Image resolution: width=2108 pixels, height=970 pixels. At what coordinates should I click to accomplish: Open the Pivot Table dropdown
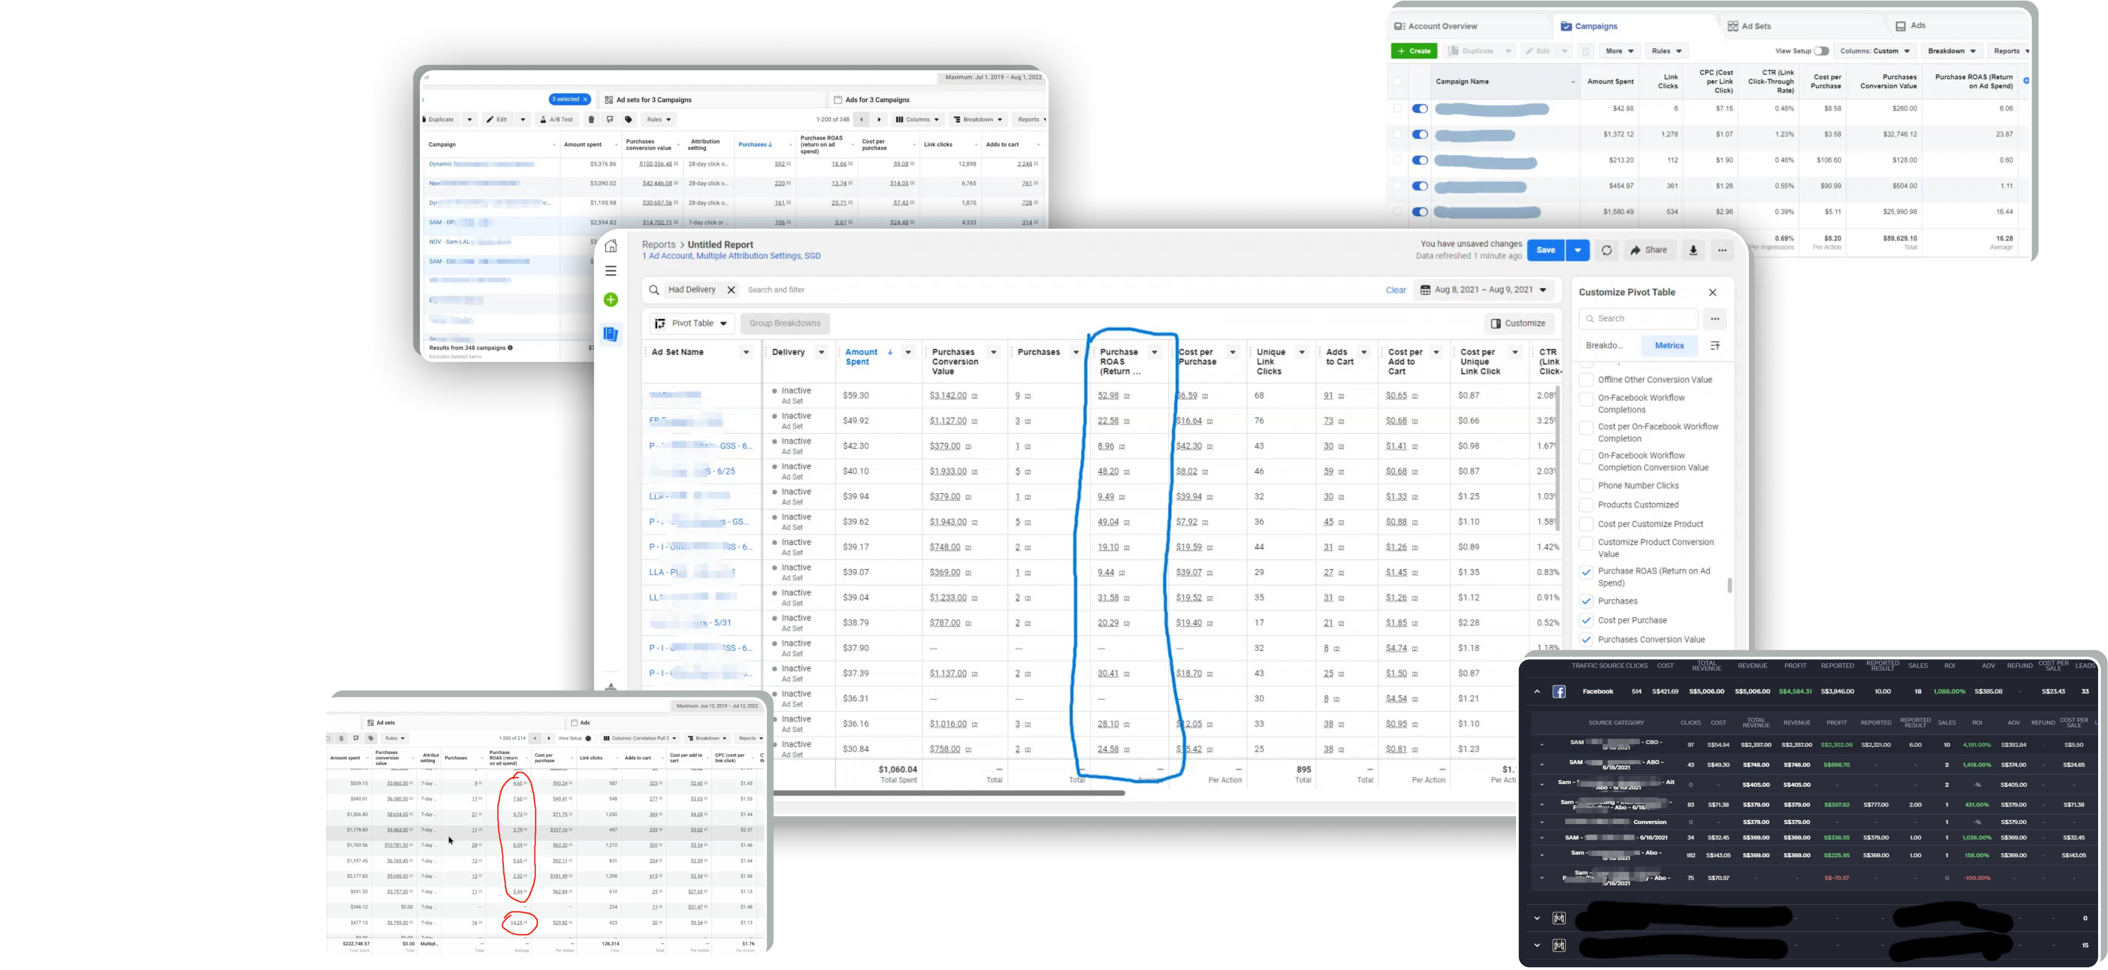pos(692,323)
